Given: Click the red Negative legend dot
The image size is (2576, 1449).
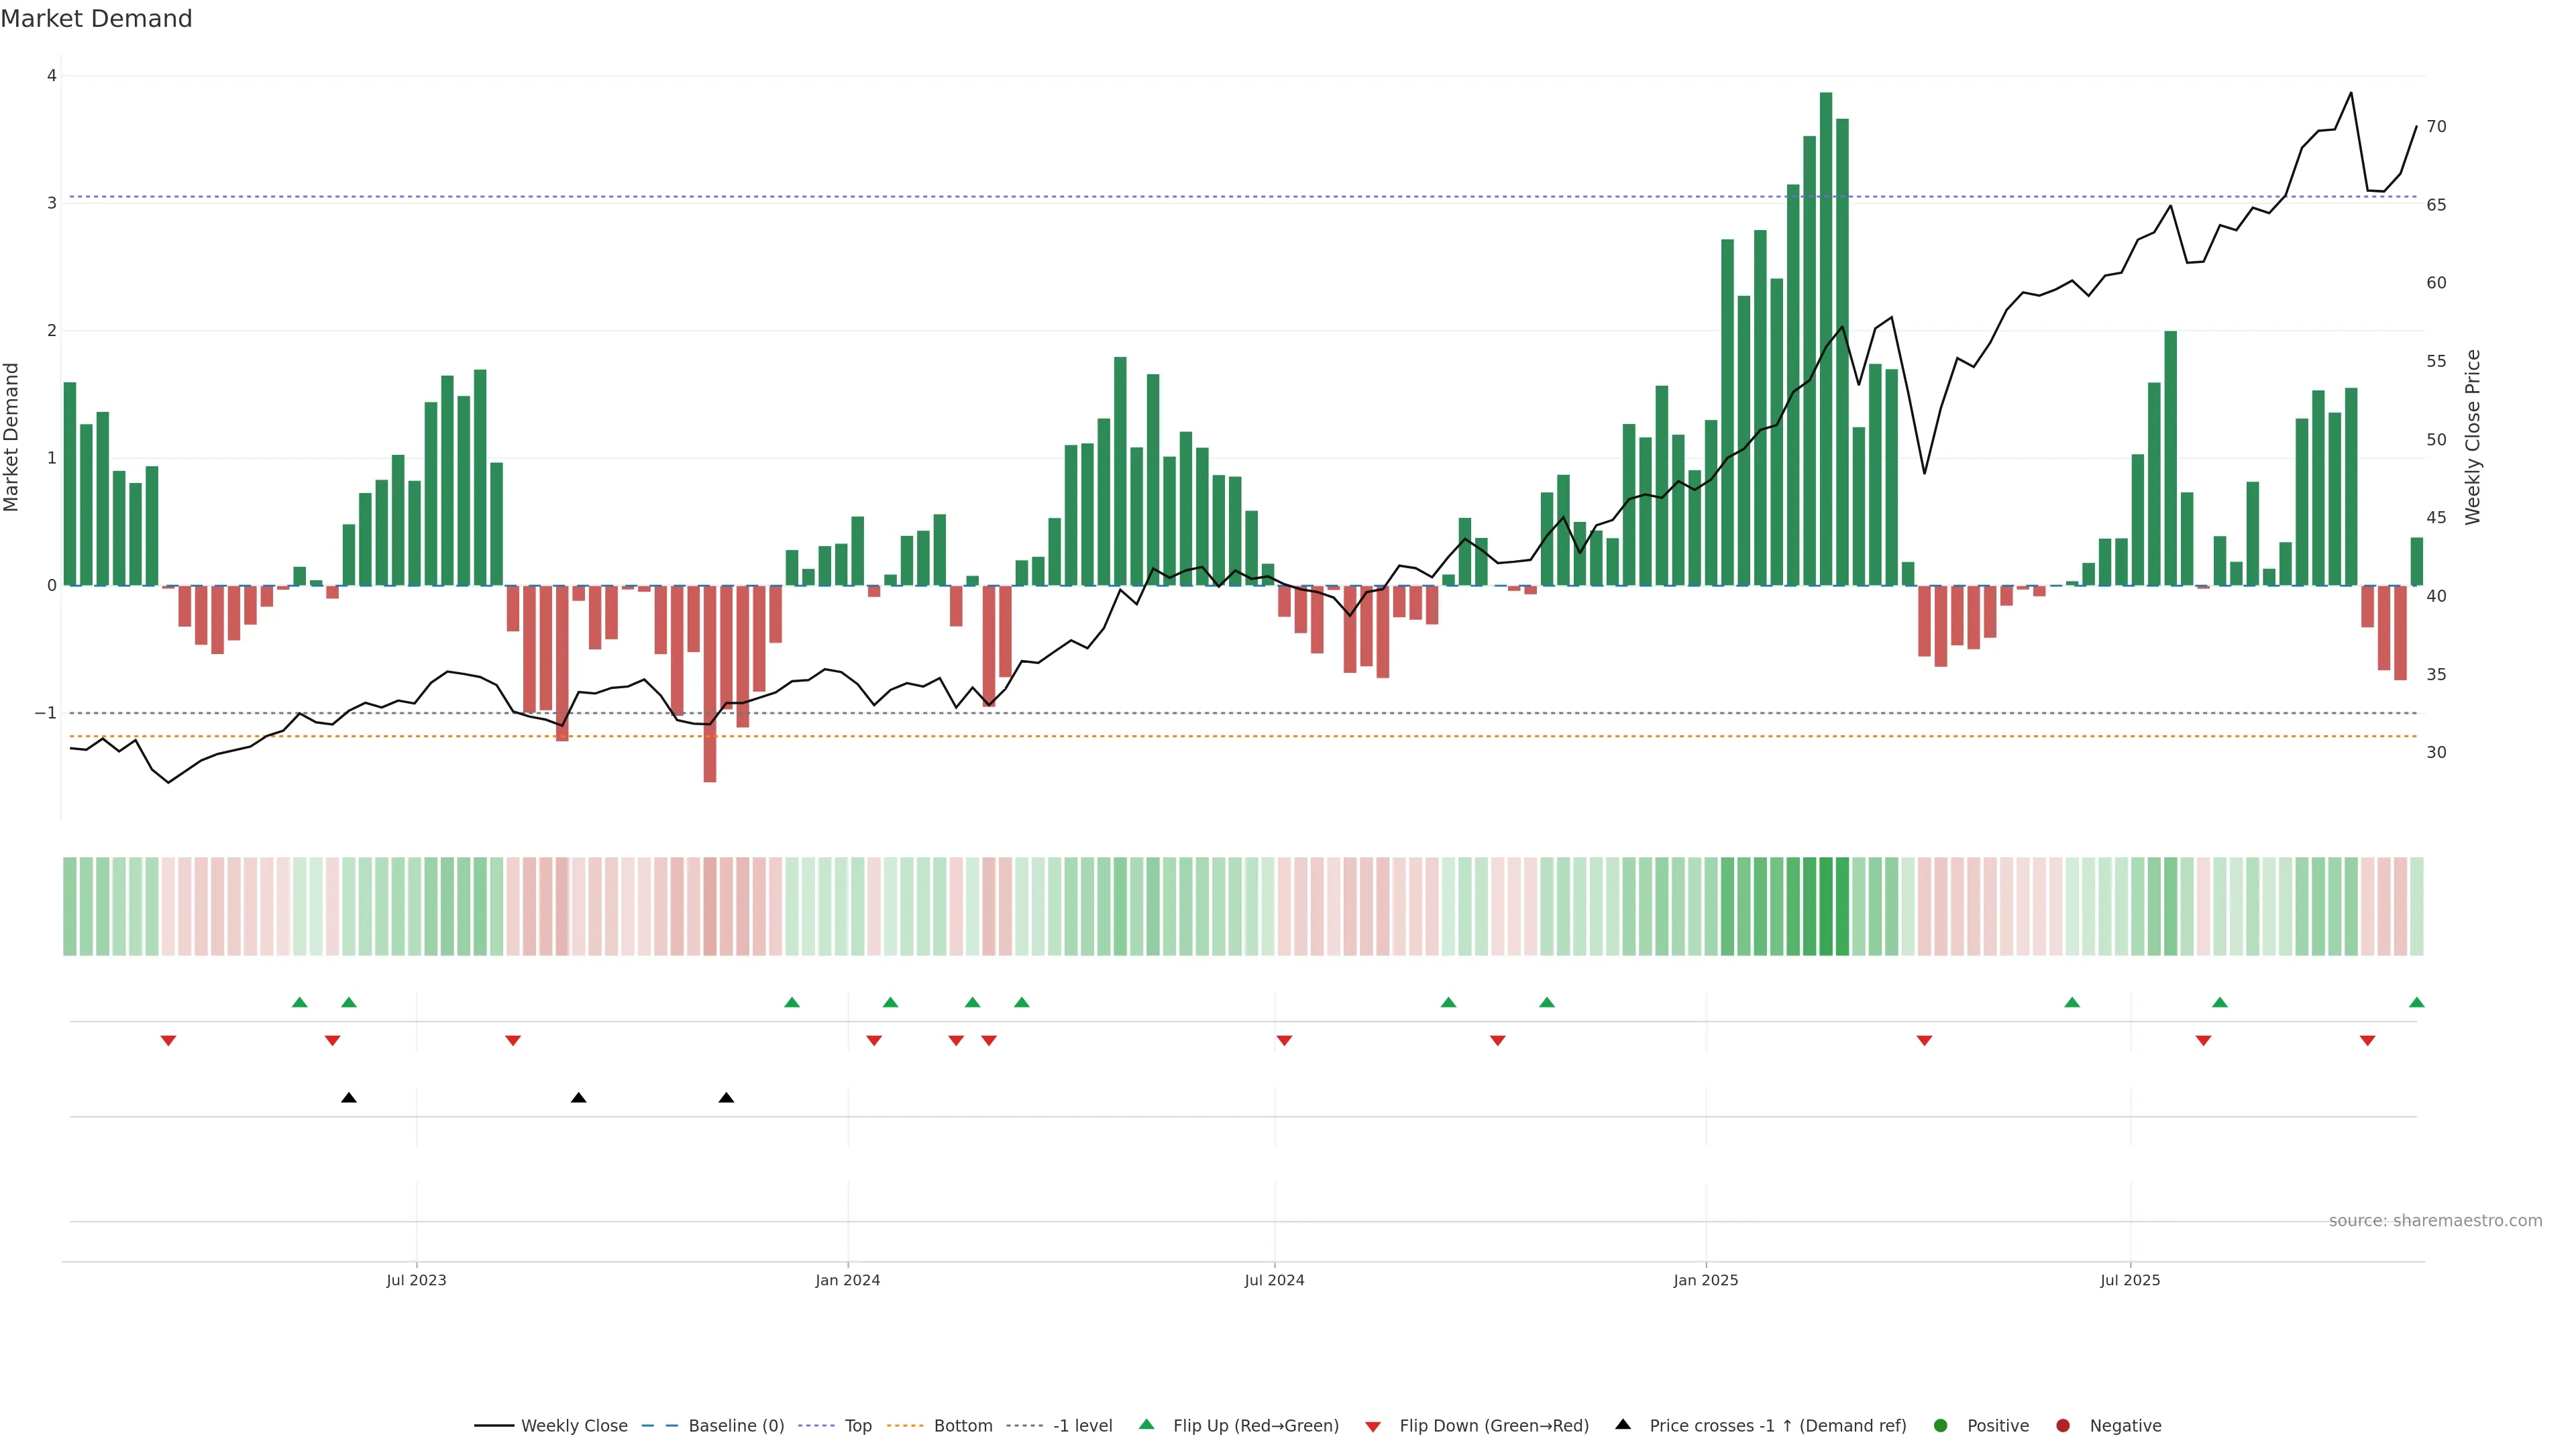Looking at the screenshot, I should point(2063,1425).
